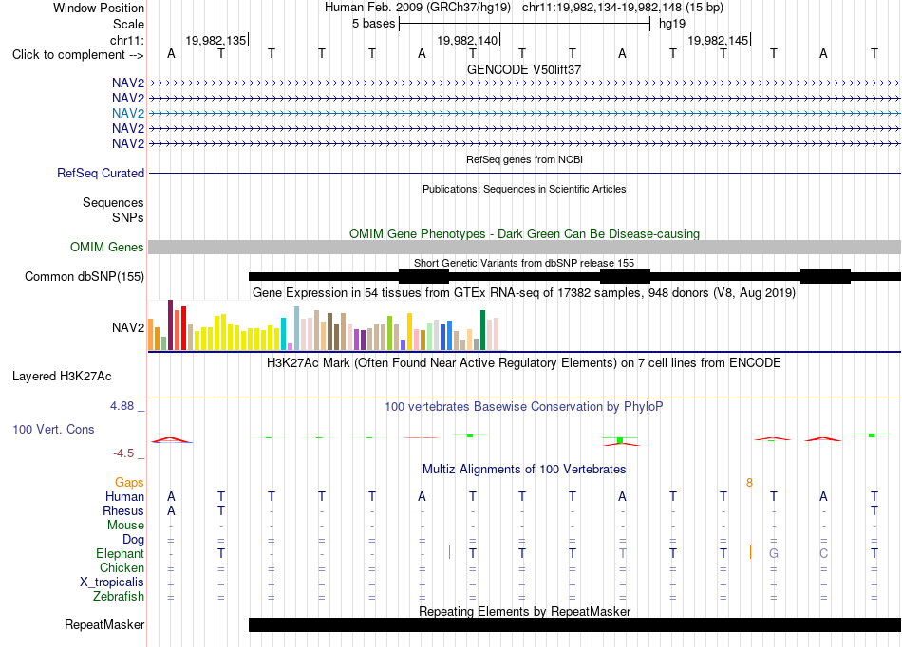Select the 'Dog' alignment row label
Viewport: 902px width, 647px height.
(x=133, y=539)
